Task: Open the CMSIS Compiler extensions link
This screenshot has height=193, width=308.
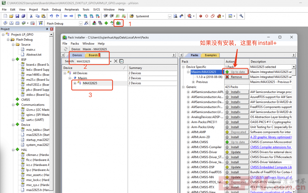Action: pos(271,147)
